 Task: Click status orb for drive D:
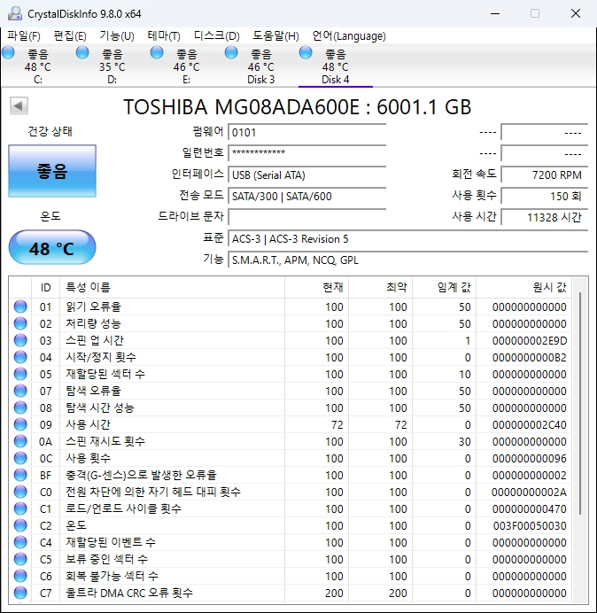(x=82, y=52)
